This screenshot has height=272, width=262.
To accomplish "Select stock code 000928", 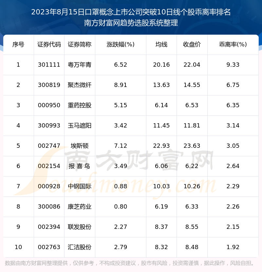I will [49, 186].
